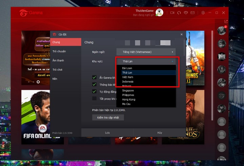Toggle the 'Thông báo' checkbox

pos(95,84)
